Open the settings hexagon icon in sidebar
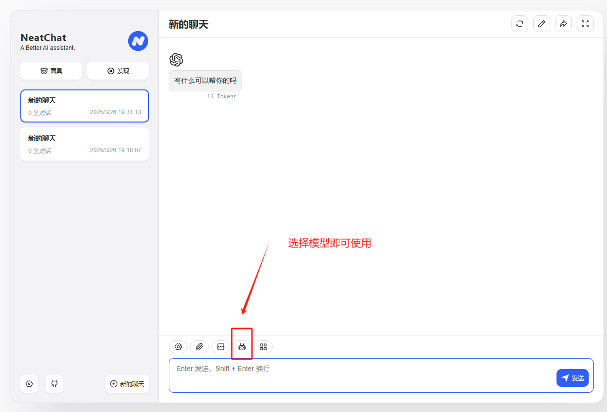 [x=29, y=384]
